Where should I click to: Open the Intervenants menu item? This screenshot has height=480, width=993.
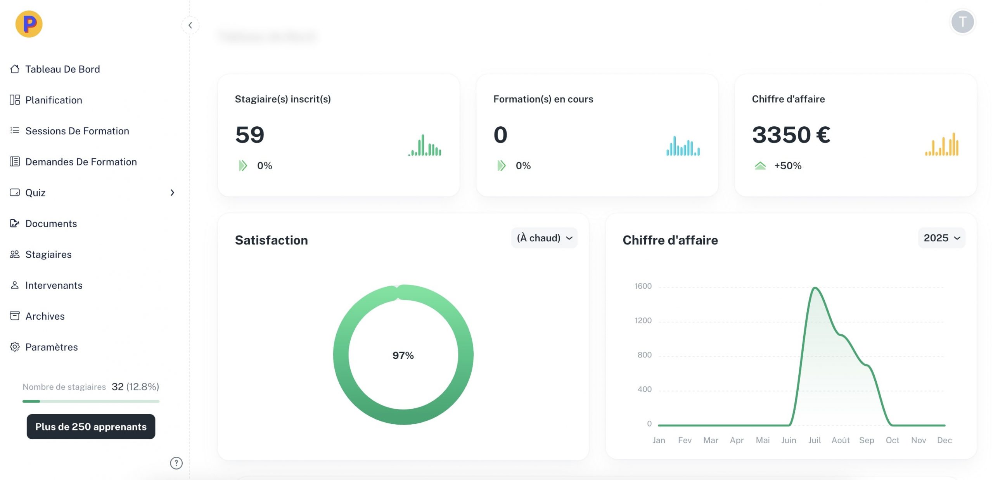point(54,285)
